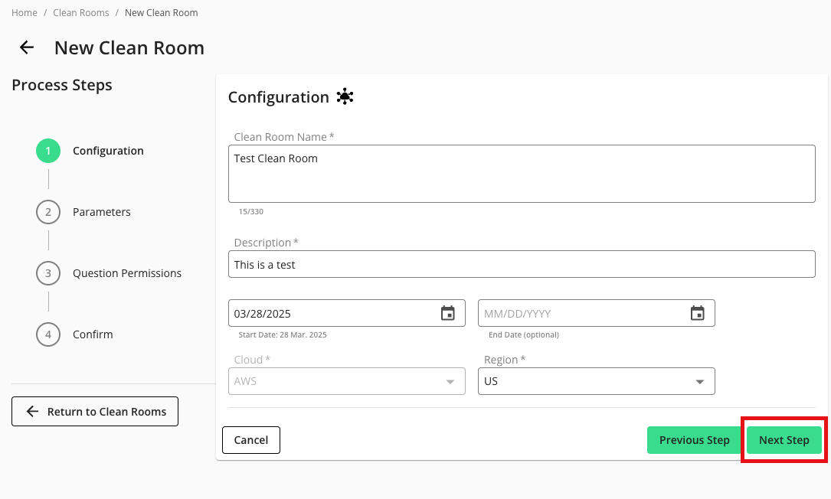The width and height of the screenshot is (831, 499).
Task: Click the back arrow beside New Clean Room
Action: point(27,47)
